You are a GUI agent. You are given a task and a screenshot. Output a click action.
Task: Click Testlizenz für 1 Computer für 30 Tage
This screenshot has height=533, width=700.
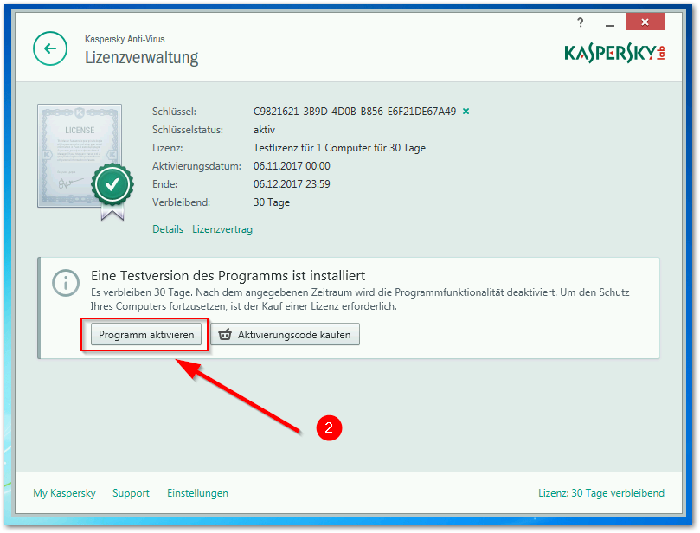[339, 148]
